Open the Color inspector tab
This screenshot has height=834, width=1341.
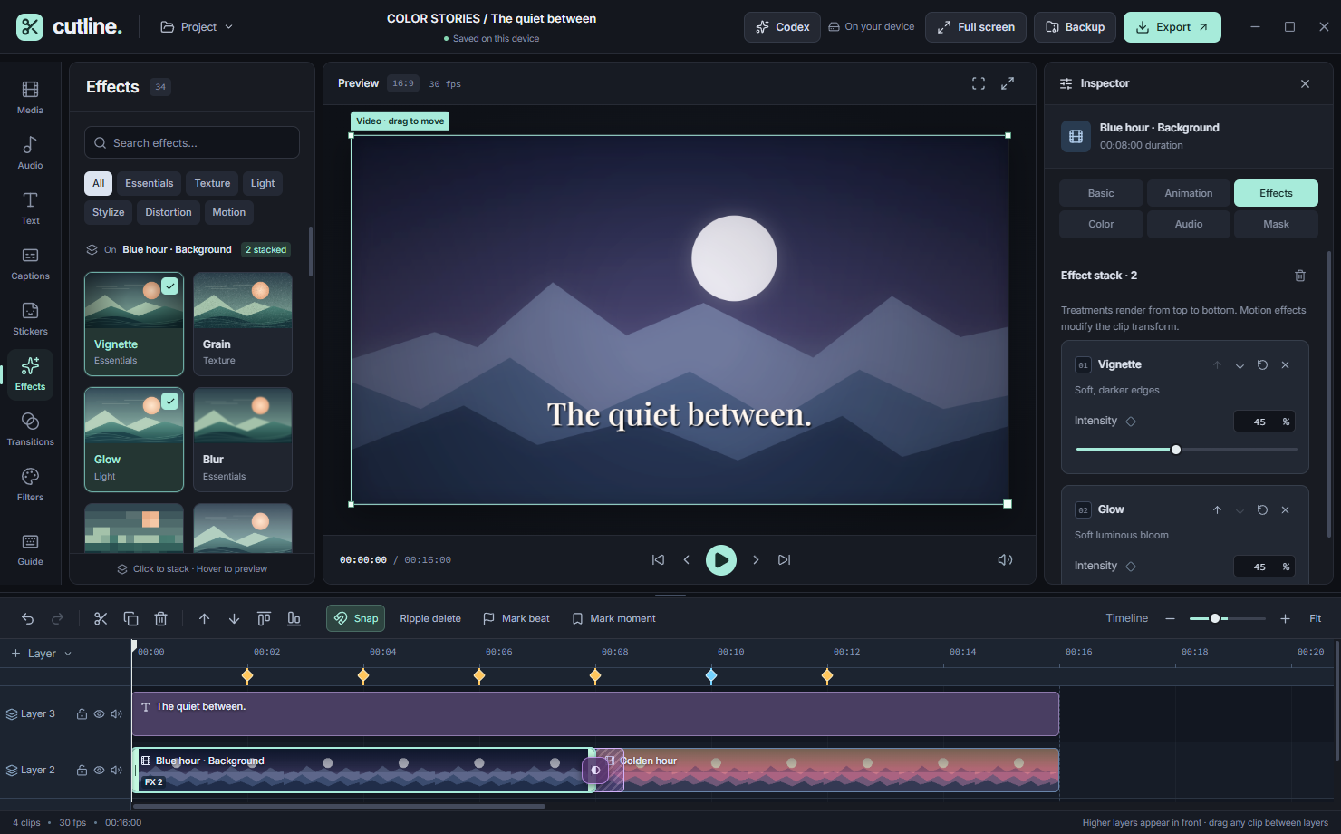click(x=1101, y=224)
